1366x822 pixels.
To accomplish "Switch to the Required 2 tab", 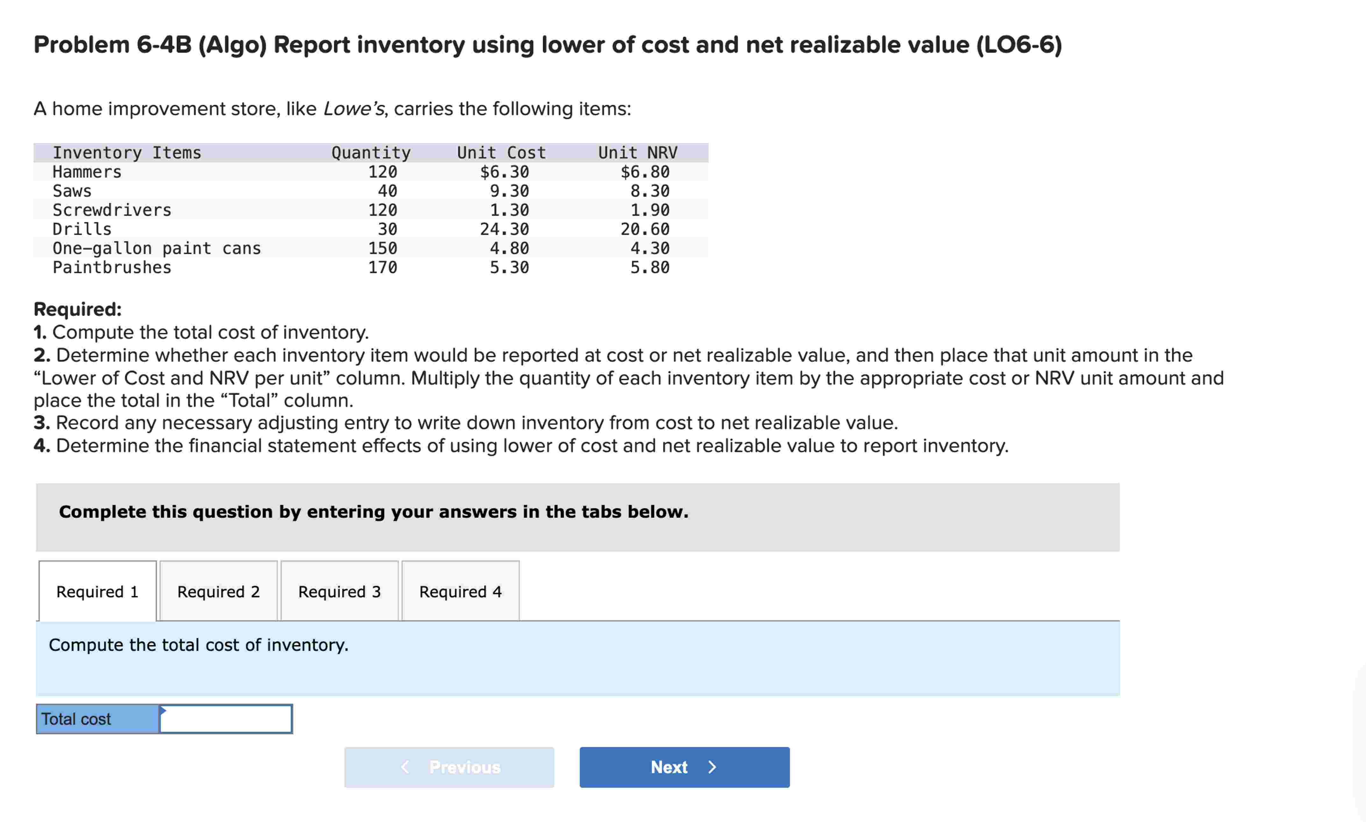I will click(218, 591).
